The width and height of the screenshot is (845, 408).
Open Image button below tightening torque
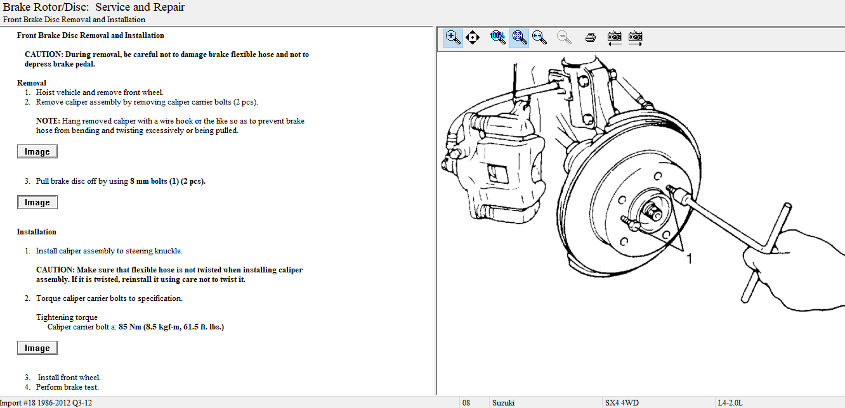coord(37,348)
